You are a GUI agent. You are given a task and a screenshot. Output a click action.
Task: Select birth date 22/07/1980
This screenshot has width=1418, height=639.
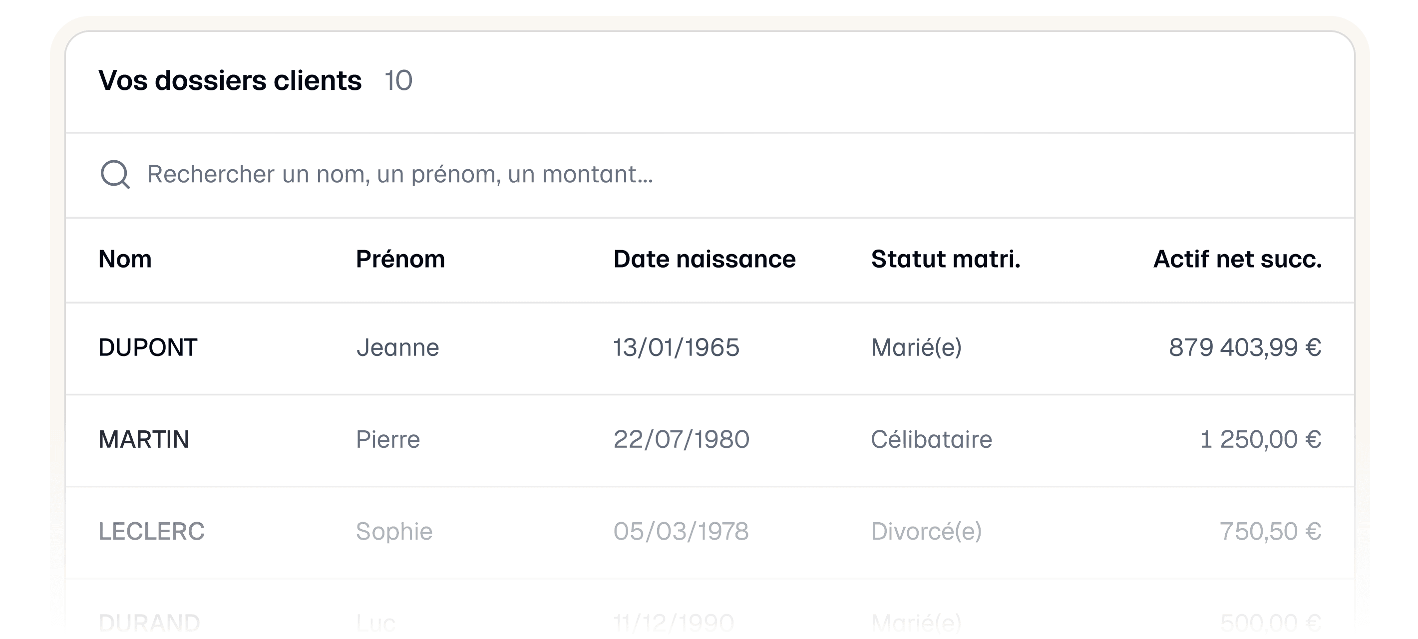coord(681,440)
